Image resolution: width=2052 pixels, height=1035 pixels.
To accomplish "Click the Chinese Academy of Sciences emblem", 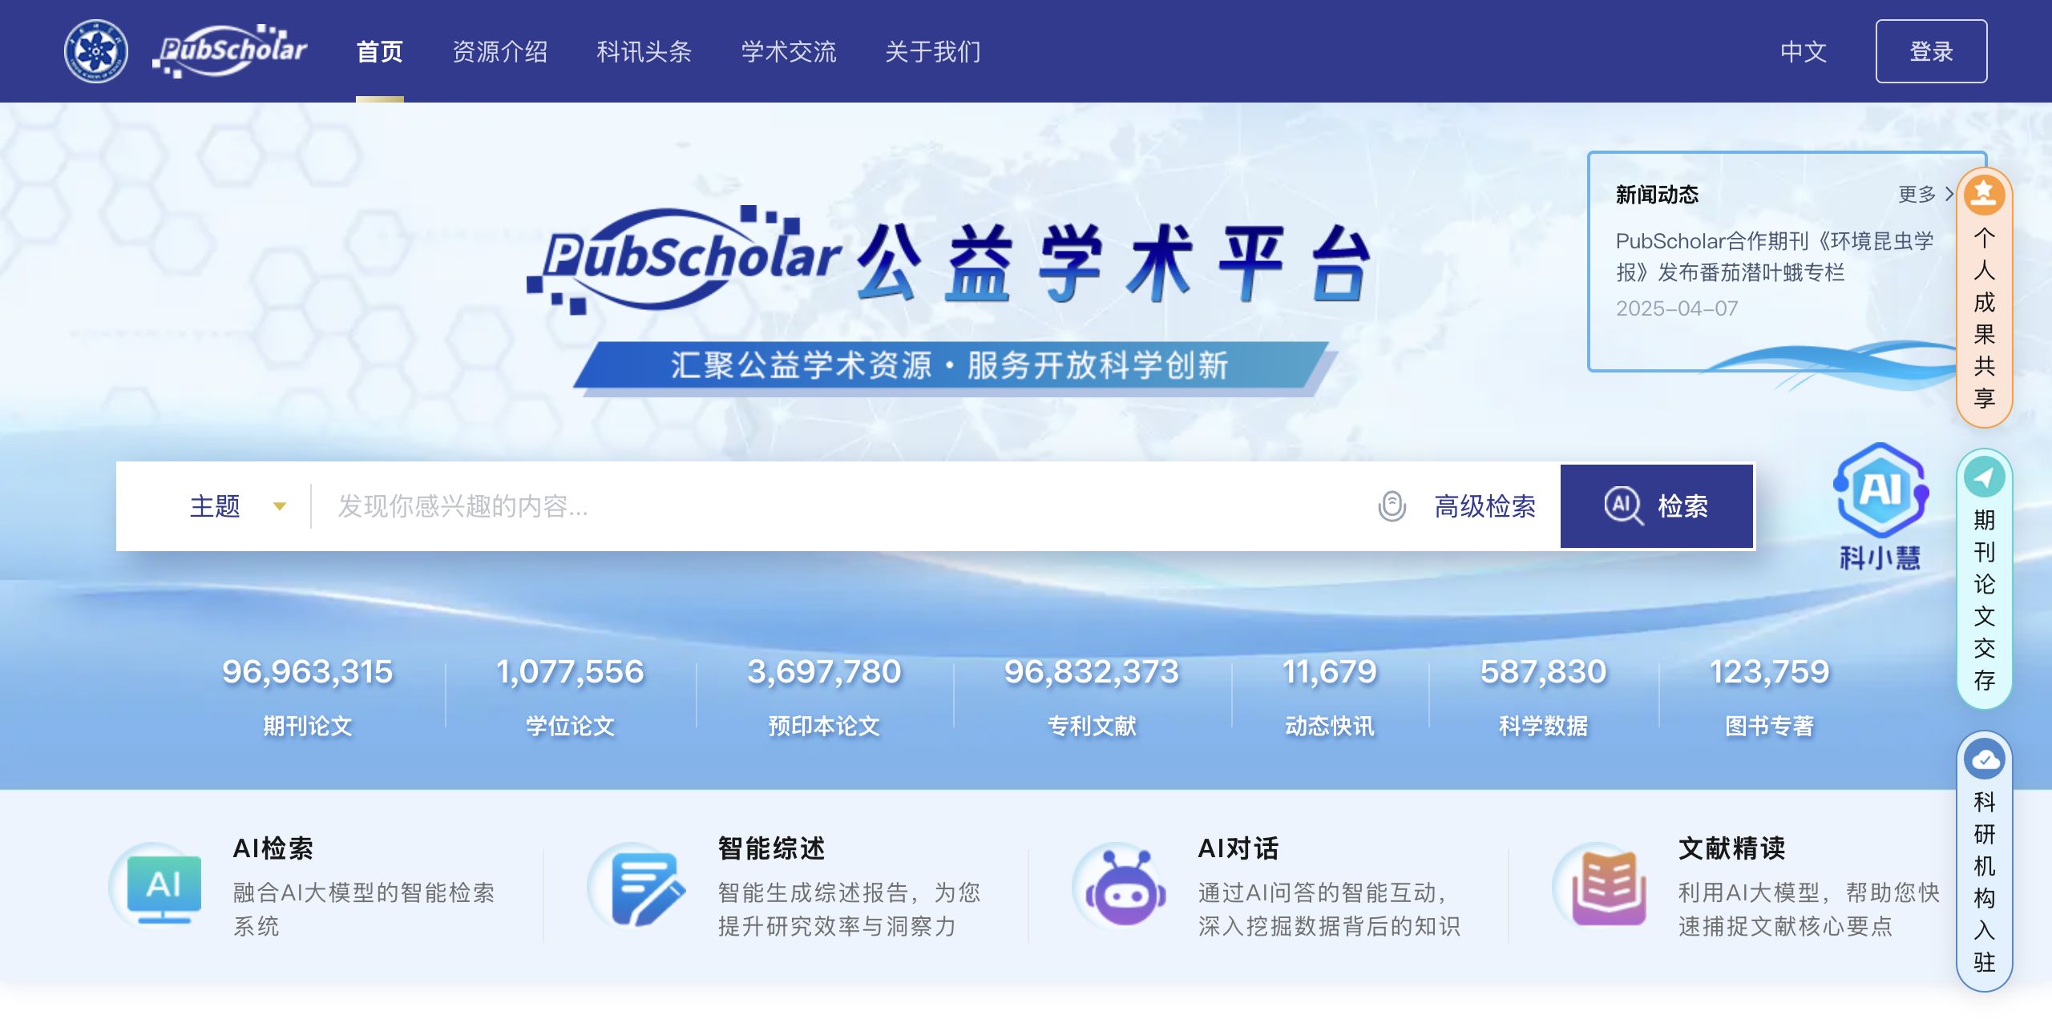I will pos(96,51).
